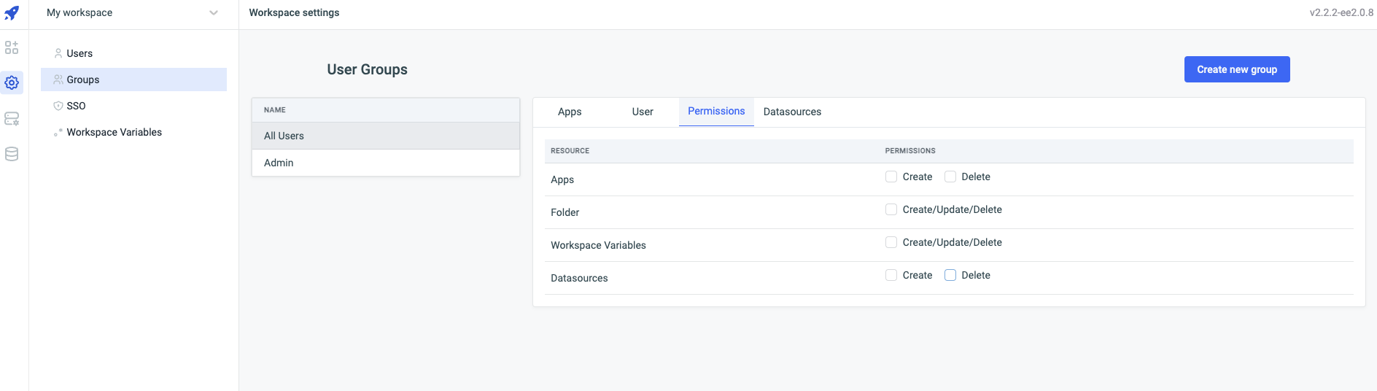Screen dimensions: 1377x391
Task: Toggle Workspace Variables Create/Update/Delete checkbox
Action: coord(891,242)
